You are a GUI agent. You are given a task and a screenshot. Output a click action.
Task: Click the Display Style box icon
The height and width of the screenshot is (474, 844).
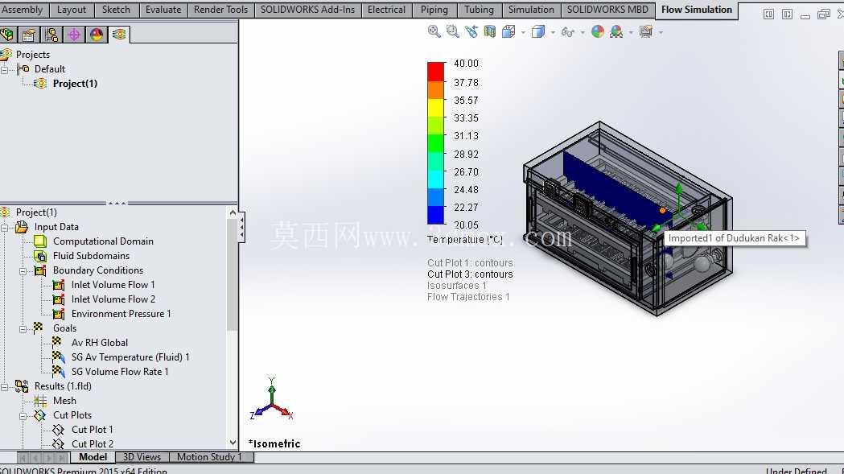(538, 31)
